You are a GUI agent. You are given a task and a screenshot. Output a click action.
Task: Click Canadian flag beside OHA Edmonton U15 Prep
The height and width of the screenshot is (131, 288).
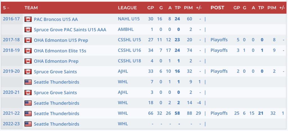(x=28, y=40)
